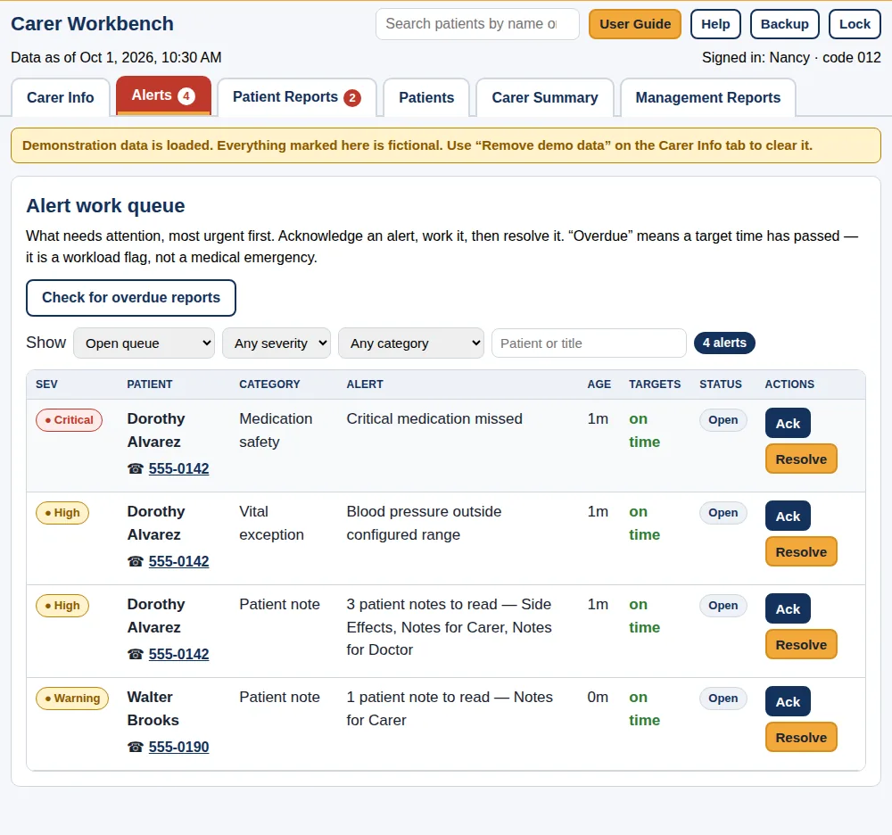
Task: Ack Walter Brooks' patient note alert
Action: pyautogui.click(x=788, y=701)
